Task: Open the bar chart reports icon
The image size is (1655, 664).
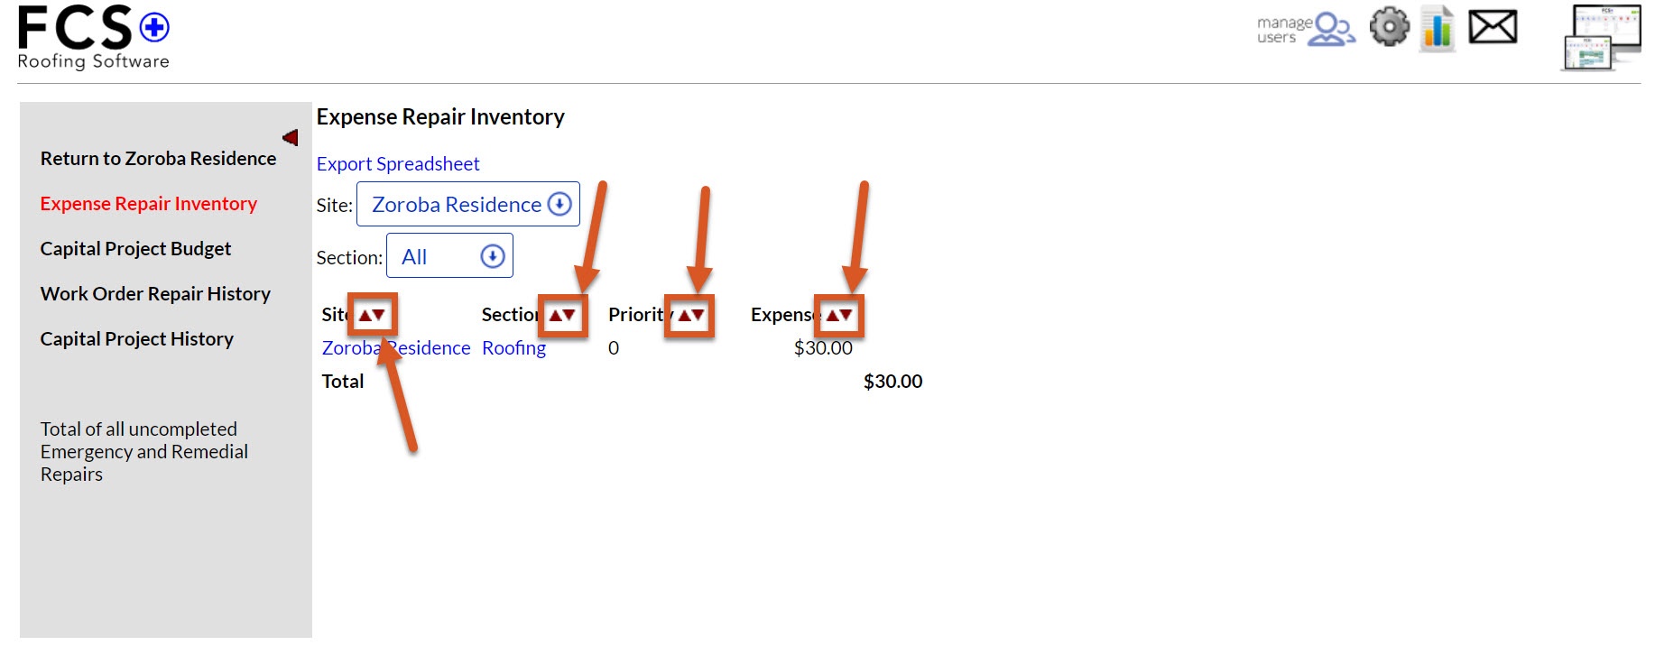Action: 1438,28
